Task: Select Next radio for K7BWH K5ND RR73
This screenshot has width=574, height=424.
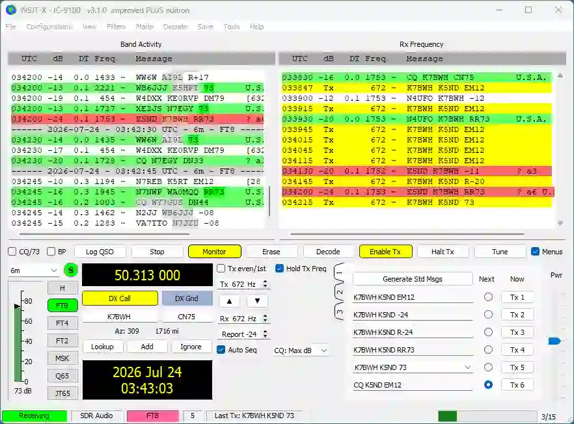Action: click(x=488, y=350)
